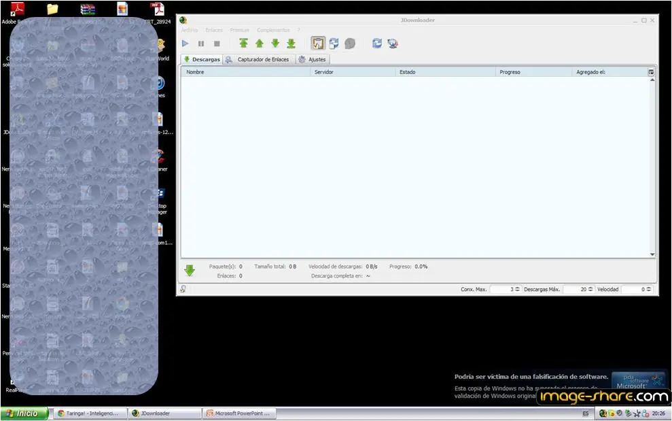Click JDownloader taskbar button

(x=165, y=414)
